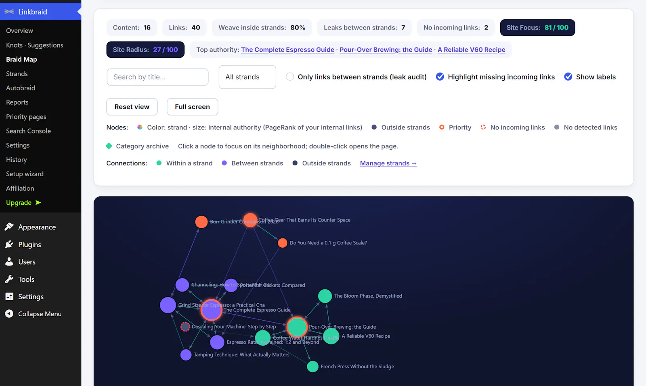
Task: Select the French Press Without the Sludge node
Action: click(x=313, y=366)
